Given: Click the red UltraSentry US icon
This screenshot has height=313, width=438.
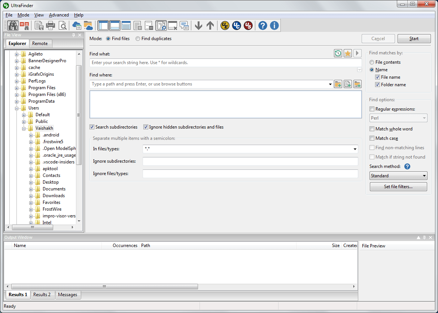Looking at the screenshot, I should point(248,25).
